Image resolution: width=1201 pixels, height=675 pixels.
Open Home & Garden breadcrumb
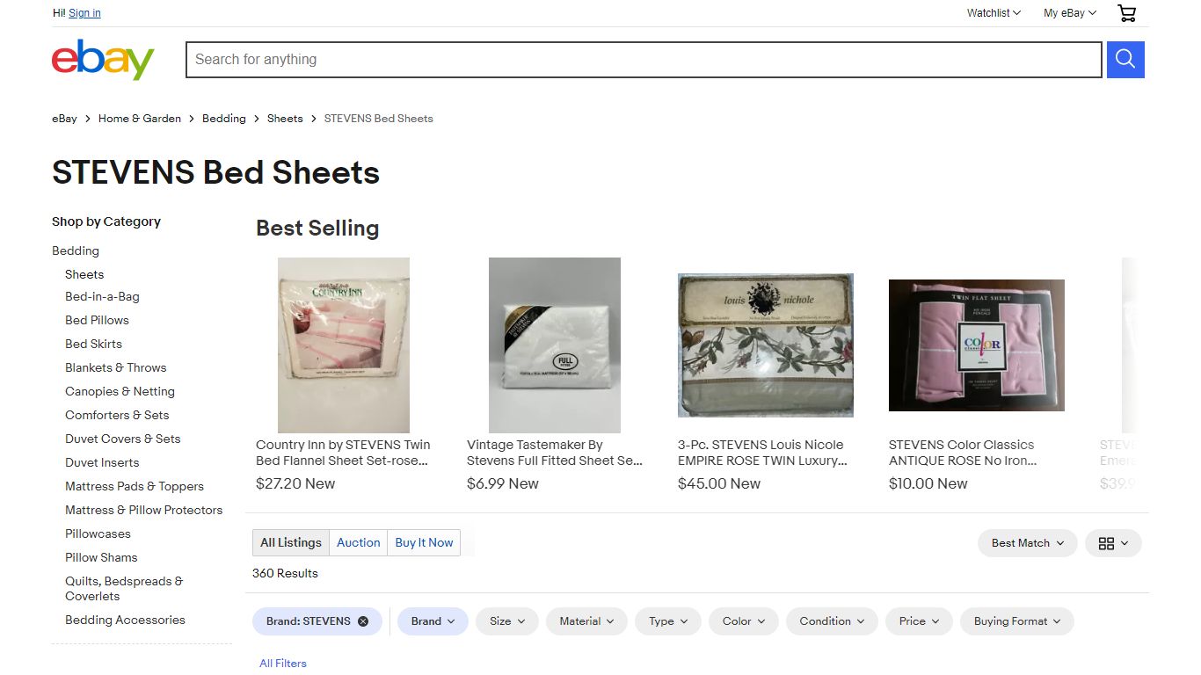tap(140, 119)
